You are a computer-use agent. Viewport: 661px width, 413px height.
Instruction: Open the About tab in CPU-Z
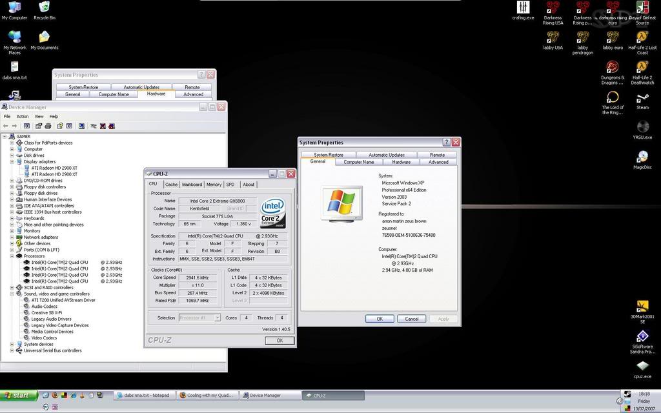249,185
